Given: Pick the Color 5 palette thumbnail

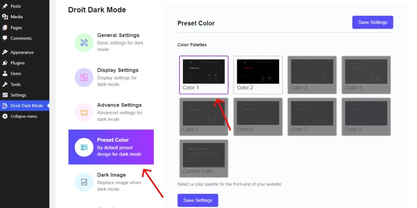Looking at the screenshot, I should [204, 116].
